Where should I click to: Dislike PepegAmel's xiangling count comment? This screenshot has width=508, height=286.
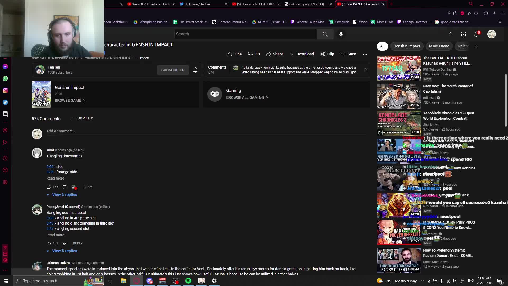coord(65,243)
